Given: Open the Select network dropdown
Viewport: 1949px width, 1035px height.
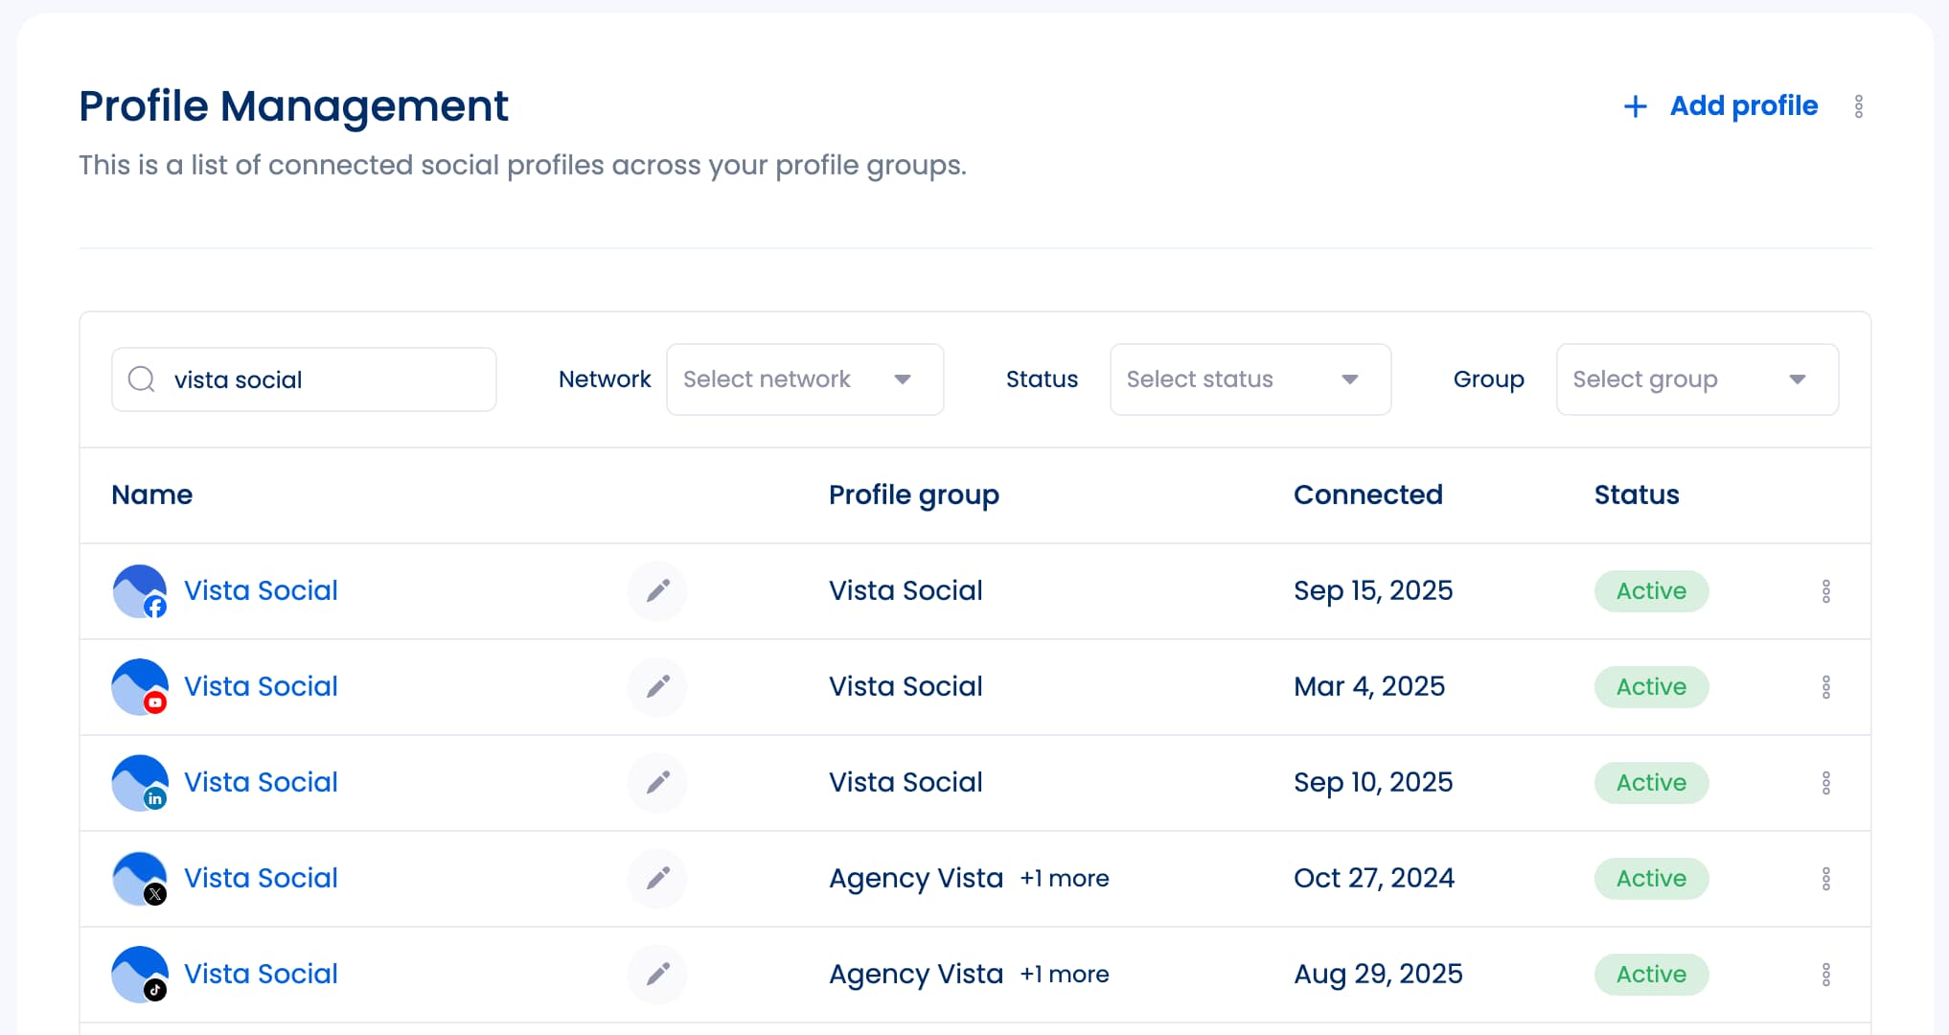Looking at the screenshot, I should (805, 379).
